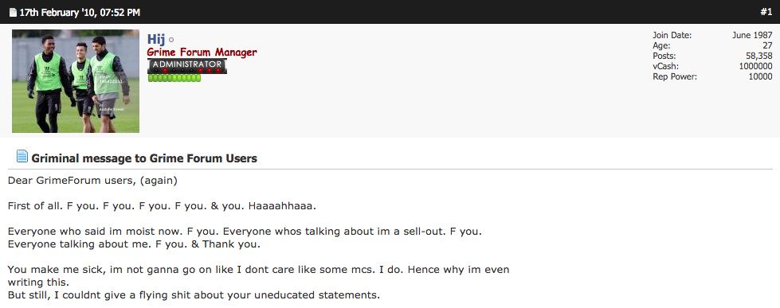Click the greeting line Dear GrimeForum users

pos(92,181)
